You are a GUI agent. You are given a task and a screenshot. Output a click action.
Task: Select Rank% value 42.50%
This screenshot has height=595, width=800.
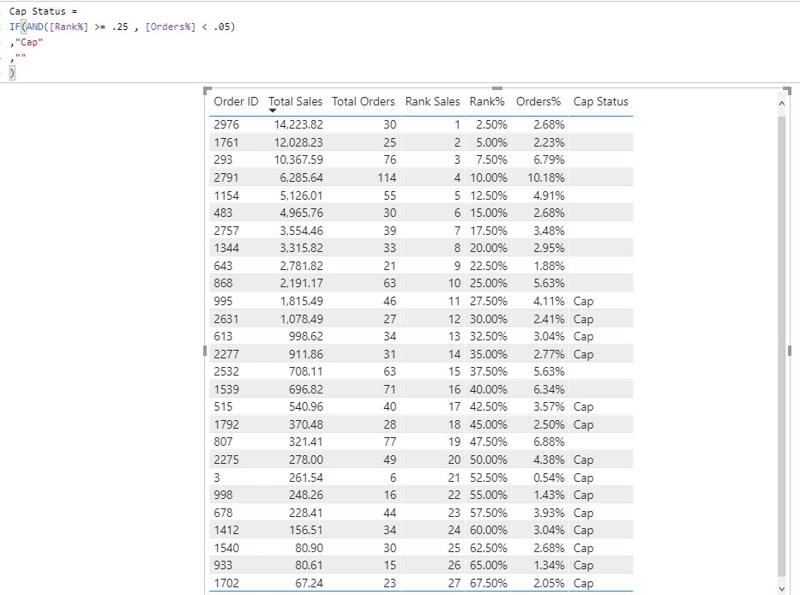coord(489,406)
